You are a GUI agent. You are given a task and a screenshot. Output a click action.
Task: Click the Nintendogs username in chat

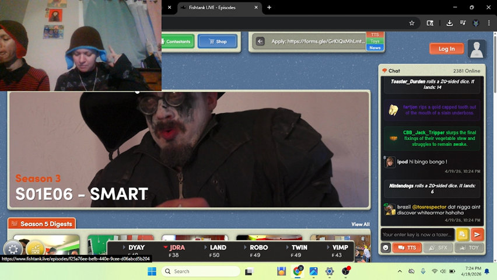[x=401, y=186]
